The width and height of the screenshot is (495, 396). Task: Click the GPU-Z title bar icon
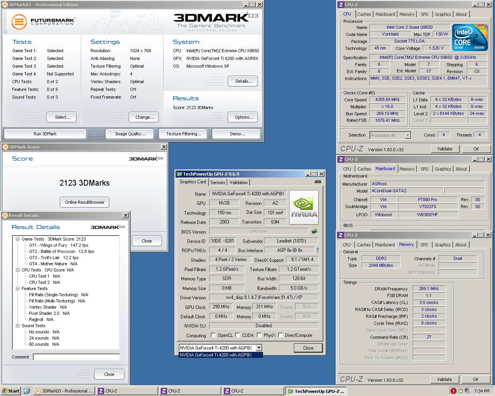pyautogui.click(x=179, y=174)
